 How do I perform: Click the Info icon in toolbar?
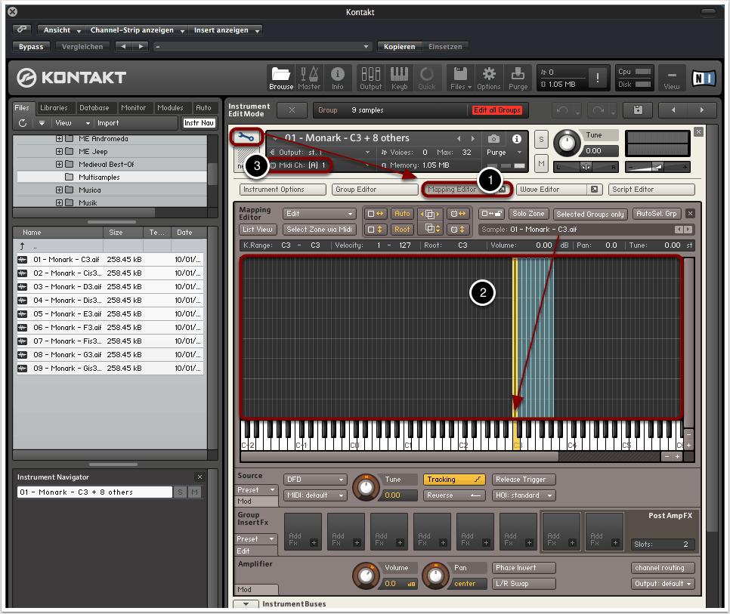338,77
